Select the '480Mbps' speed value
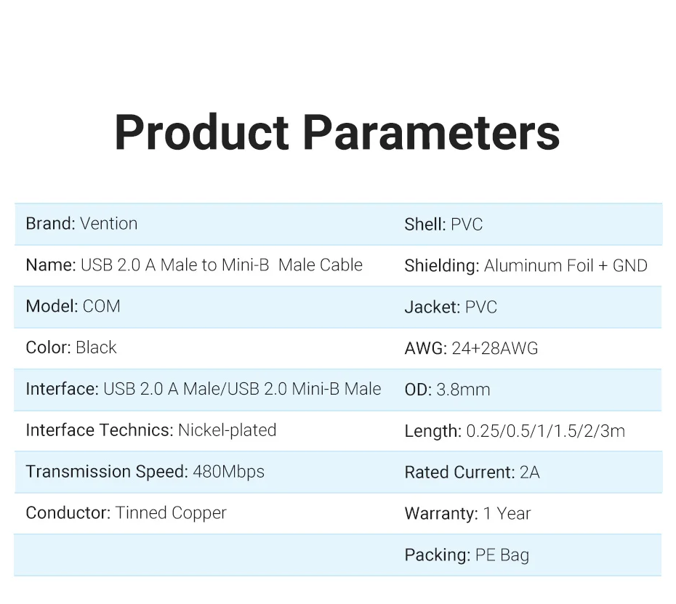The height and width of the screenshot is (604, 676). pos(228,472)
